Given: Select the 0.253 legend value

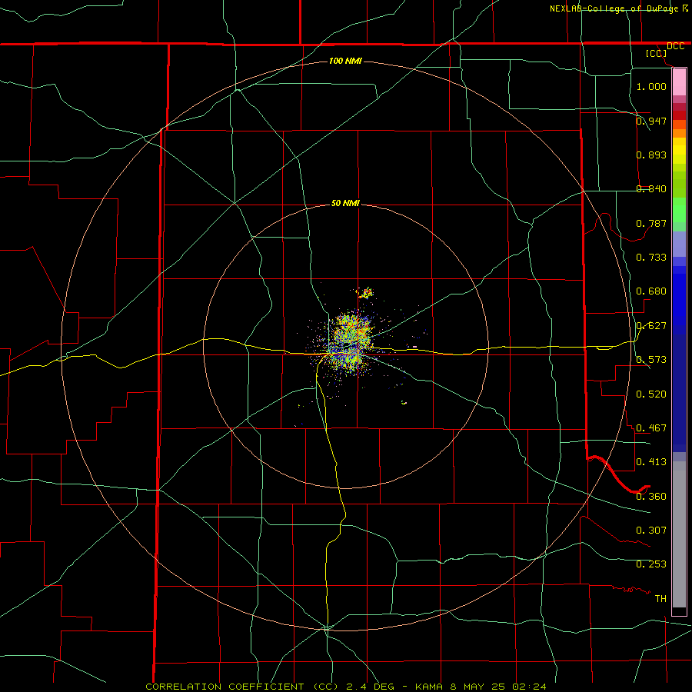Looking at the screenshot, I should coord(651,564).
